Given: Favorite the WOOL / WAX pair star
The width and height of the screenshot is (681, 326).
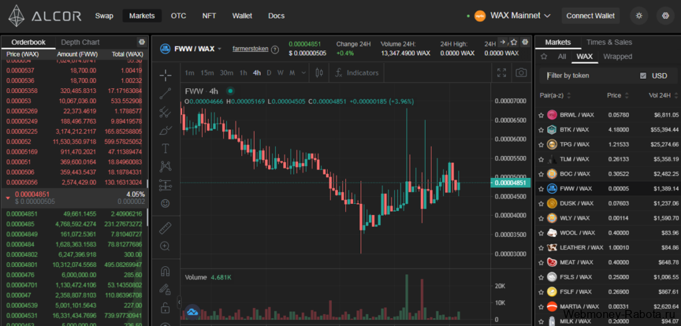Looking at the screenshot, I should coord(541,233).
